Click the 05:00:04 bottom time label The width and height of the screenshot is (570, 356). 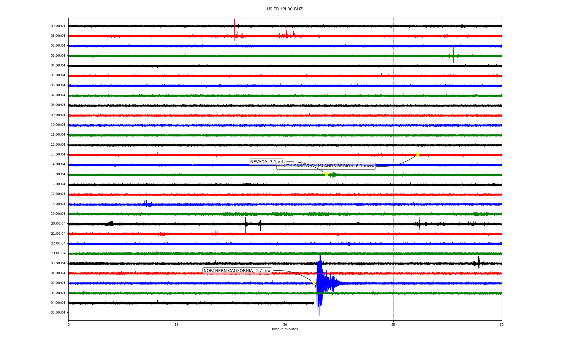(58, 313)
